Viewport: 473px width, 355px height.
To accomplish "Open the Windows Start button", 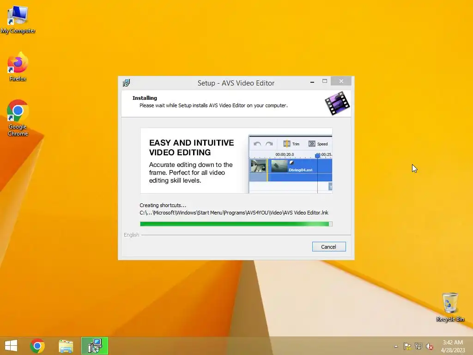I will pyautogui.click(x=11, y=346).
